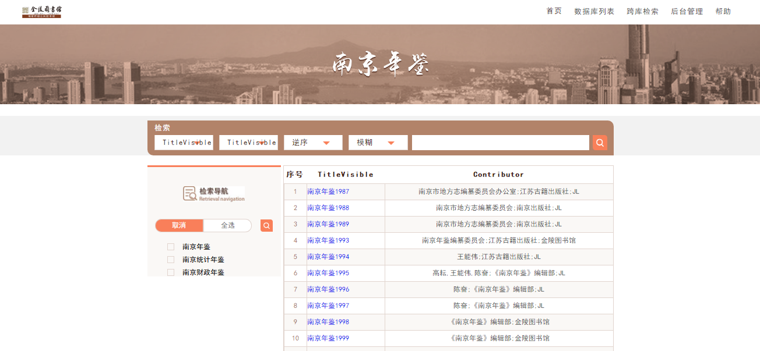
Task: Open the 南京年鉴1995 link
Action: pos(328,273)
